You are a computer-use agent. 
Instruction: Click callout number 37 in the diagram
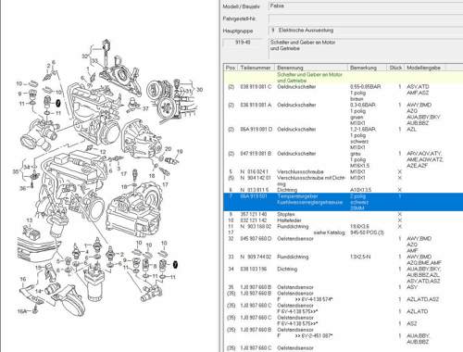[x=145, y=108]
